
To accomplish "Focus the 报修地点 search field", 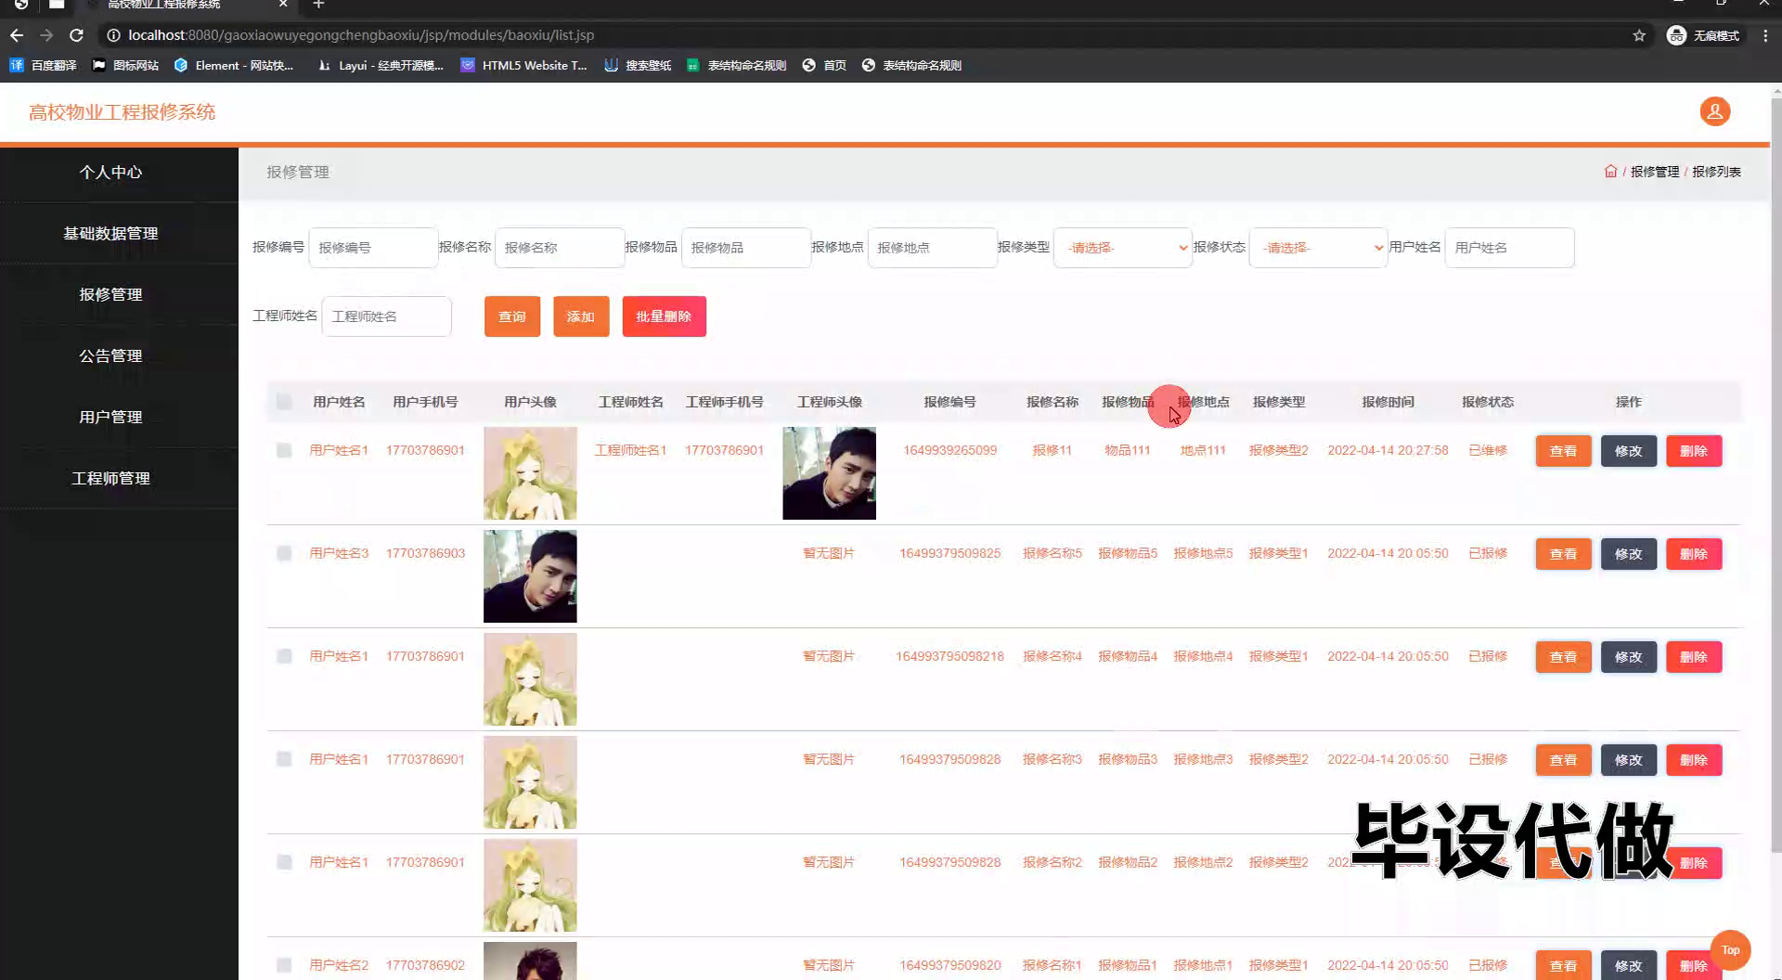I will pyautogui.click(x=933, y=248).
